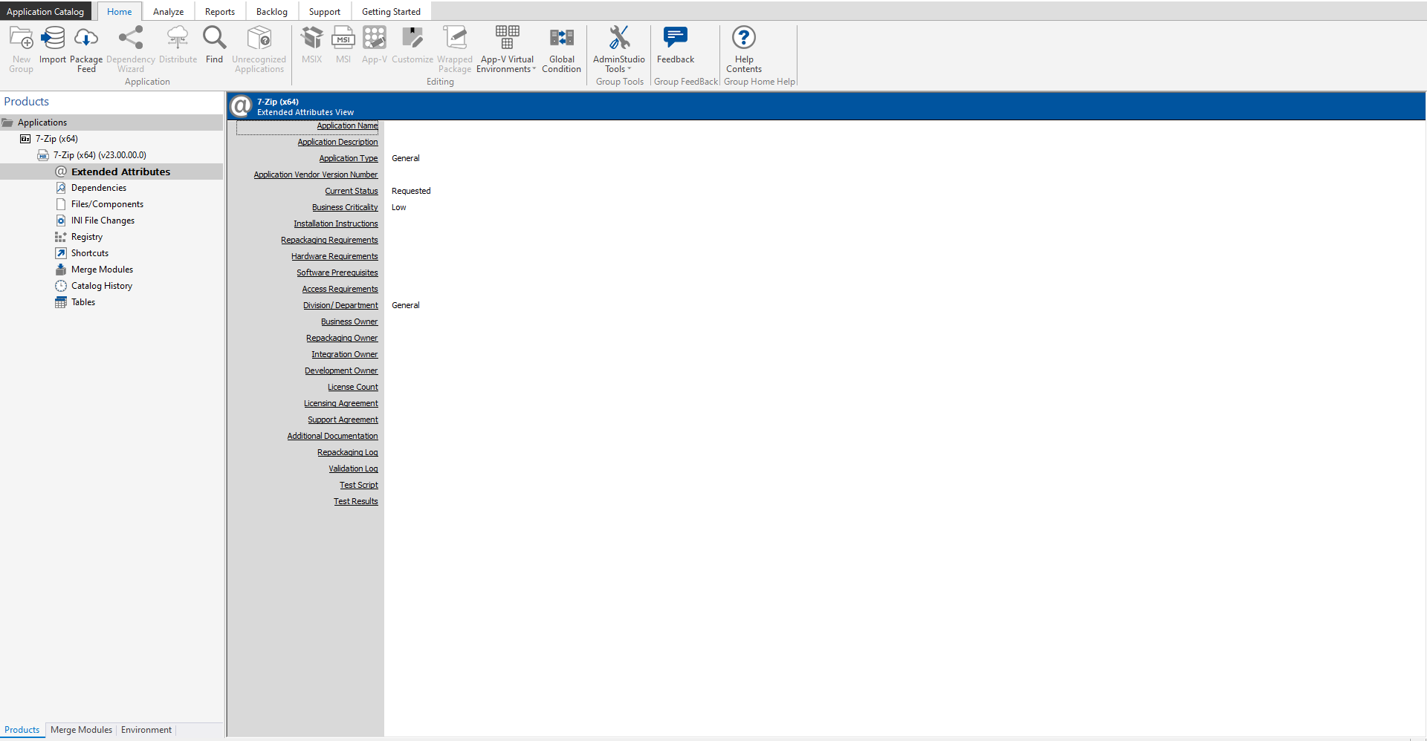Click the Support Agreement link
This screenshot has height=741, width=1427.
(x=343, y=420)
